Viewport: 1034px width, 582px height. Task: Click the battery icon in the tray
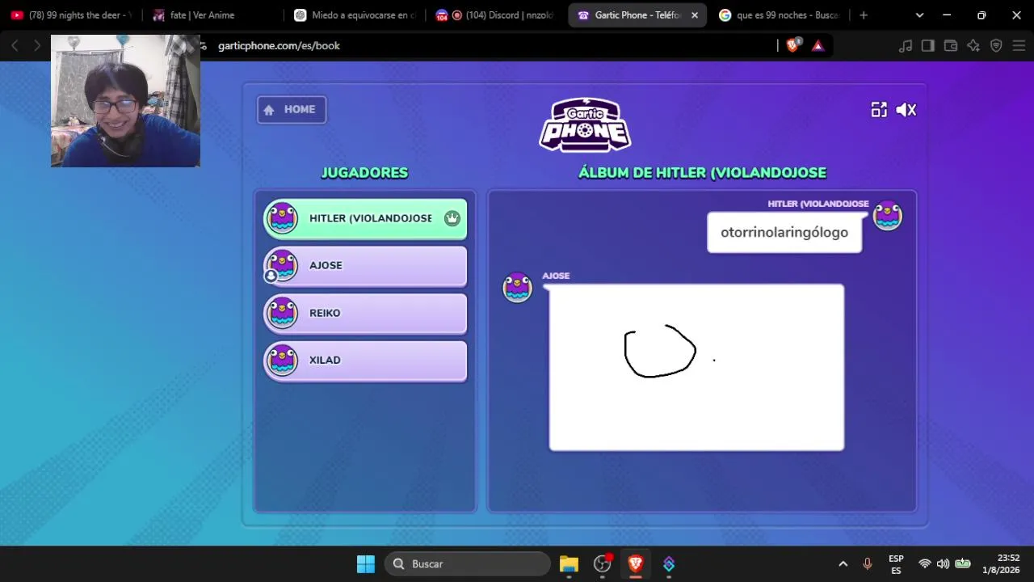pos(963,564)
